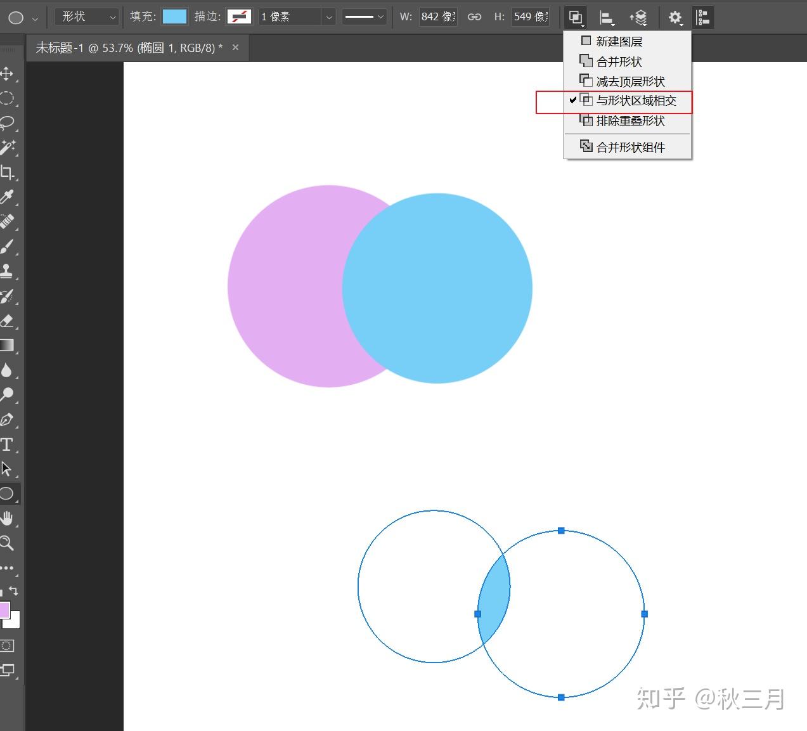The height and width of the screenshot is (731, 807).
Task: Toggle Quick Mask mode in toolbar
Action: [7, 646]
